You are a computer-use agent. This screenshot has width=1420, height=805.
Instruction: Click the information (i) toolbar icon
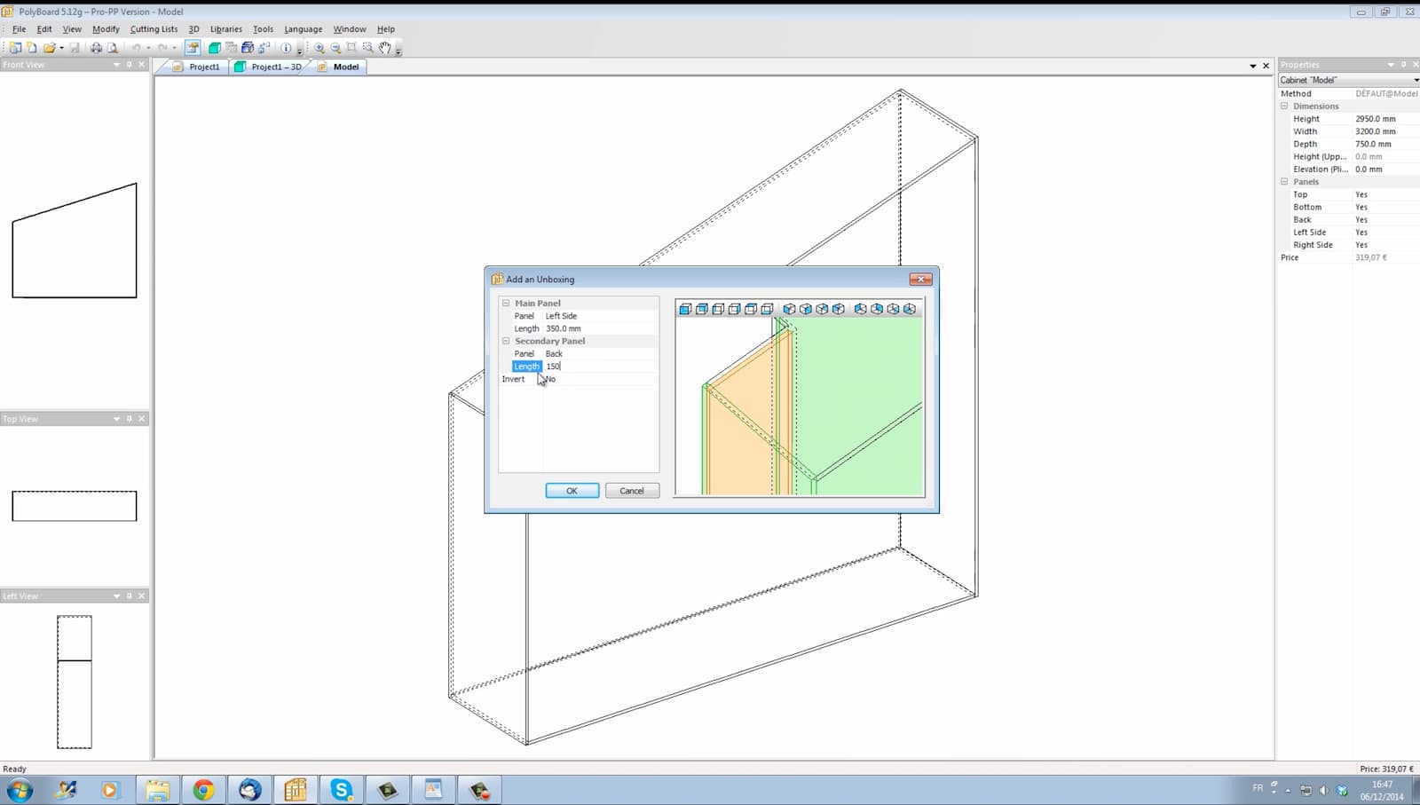[286, 48]
